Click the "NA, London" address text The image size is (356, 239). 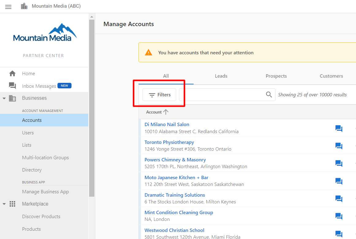pyautogui.click(x=157, y=219)
